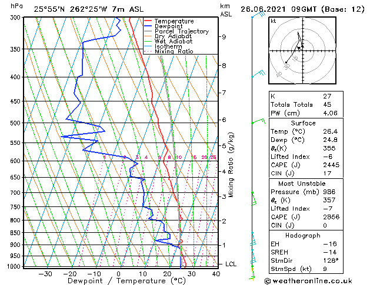Click the EH value -16

pos(330,244)
